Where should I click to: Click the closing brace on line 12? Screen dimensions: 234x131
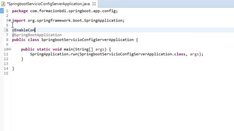pos(22,59)
